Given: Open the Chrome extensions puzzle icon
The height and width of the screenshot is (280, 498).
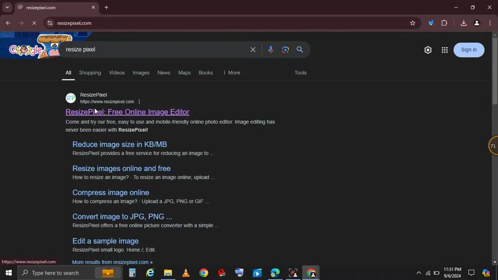Looking at the screenshot, I should coord(444,23).
